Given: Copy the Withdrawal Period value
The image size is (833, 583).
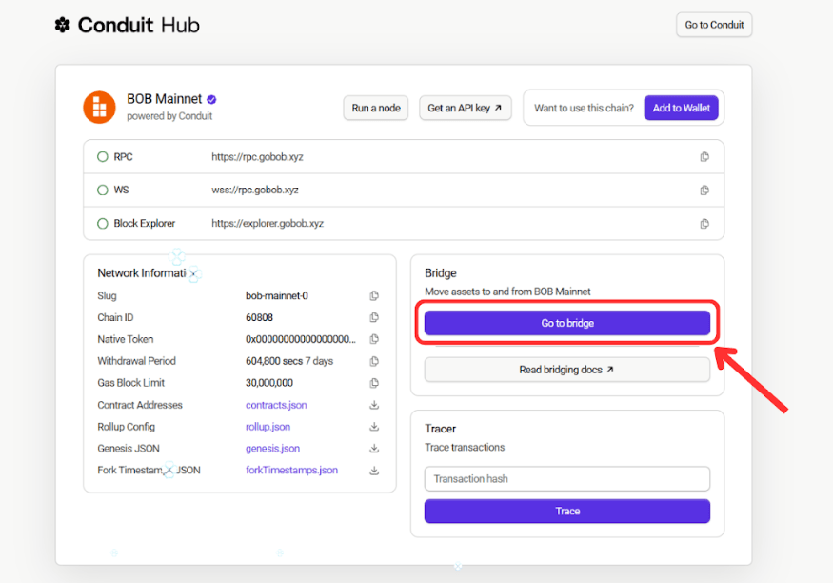Looking at the screenshot, I should pyautogui.click(x=374, y=361).
